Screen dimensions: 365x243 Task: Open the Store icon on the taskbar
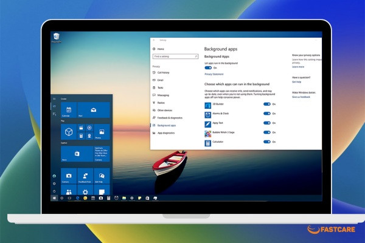coord(147,198)
